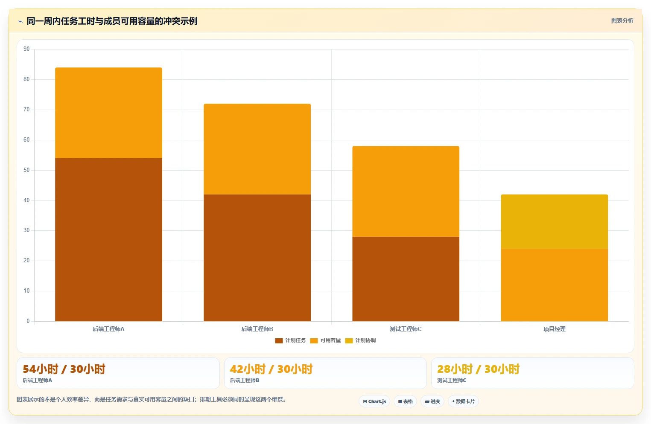651x424 pixels.
Task: Click the 可用容量 legend label
Action: (x=330, y=340)
